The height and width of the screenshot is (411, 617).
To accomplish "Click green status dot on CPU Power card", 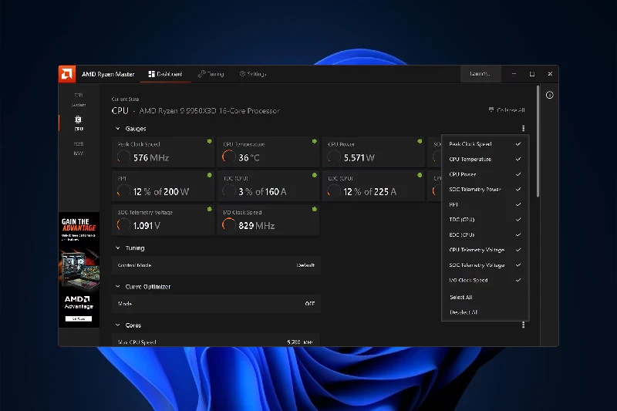I will [420, 141].
